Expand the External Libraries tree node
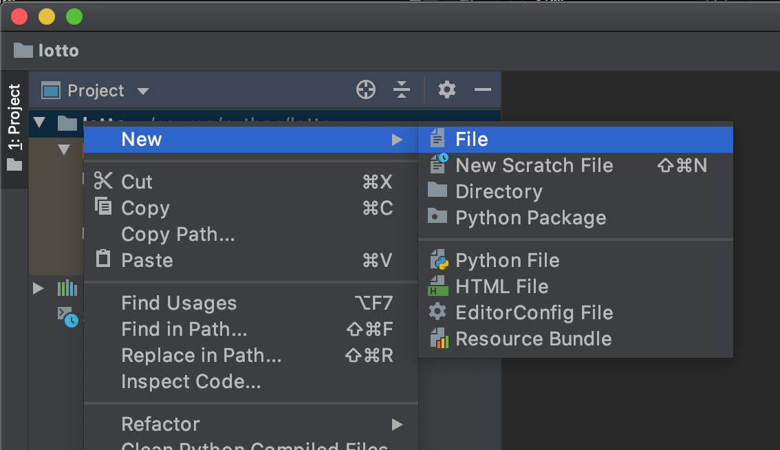The height and width of the screenshot is (450, 780). pos(39,288)
